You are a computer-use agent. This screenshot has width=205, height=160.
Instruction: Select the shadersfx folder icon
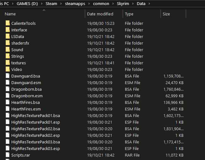tap(8, 43)
